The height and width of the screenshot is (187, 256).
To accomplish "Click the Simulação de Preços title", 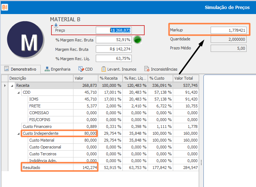I will [227, 8].
